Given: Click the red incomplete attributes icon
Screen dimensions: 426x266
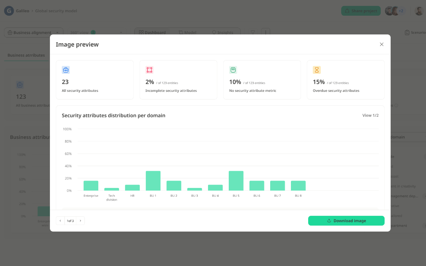Looking at the screenshot, I should [149, 70].
